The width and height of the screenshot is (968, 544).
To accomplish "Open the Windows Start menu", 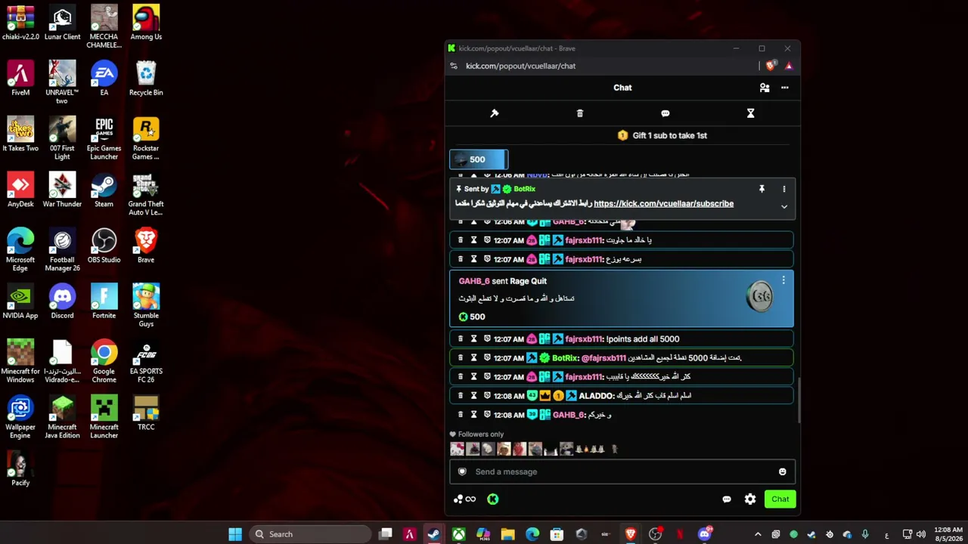I will (235, 534).
